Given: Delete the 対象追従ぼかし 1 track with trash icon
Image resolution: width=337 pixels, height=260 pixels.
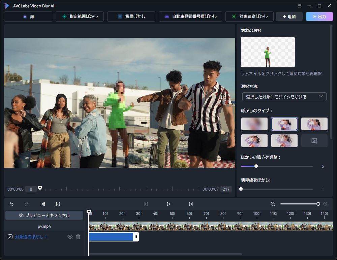Looking at the screenshot, I should (78, 237).
